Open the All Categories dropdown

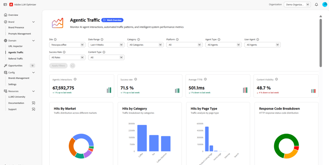pos(145,45)
